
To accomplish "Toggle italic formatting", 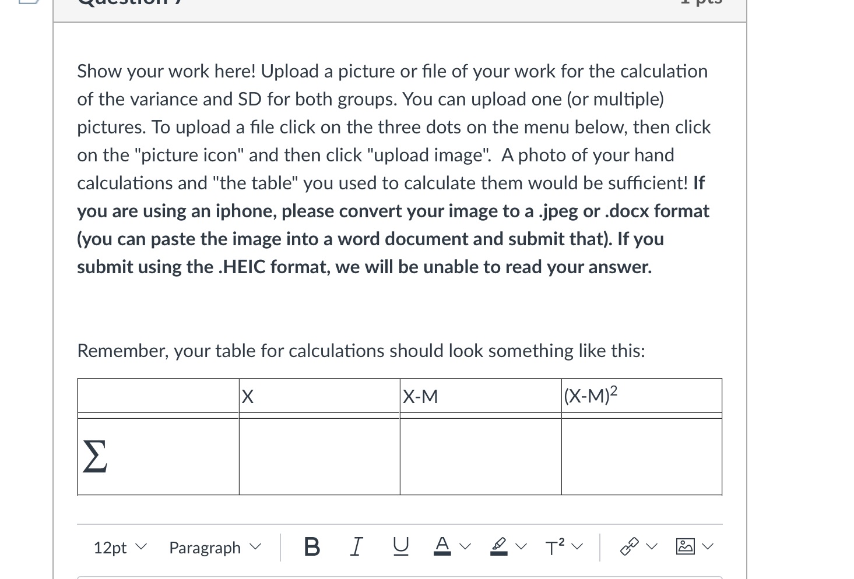I will (357, 546).
